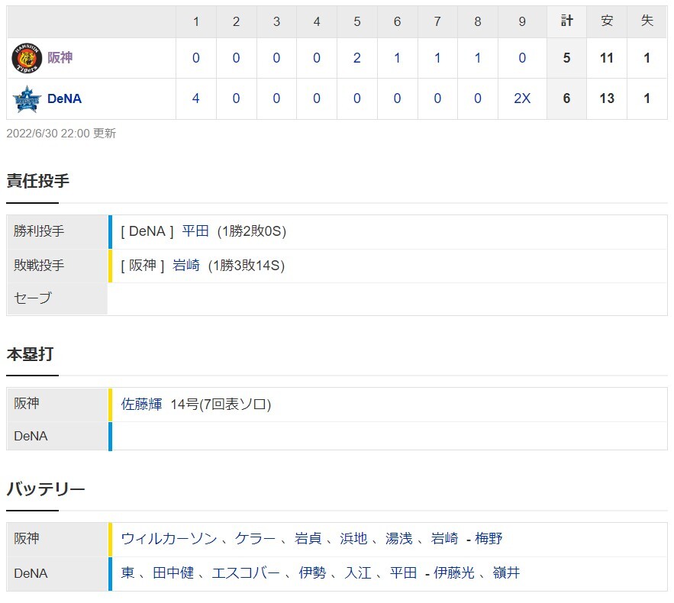Select losing pitcher 岩崎 link
Image resolution: width=674 pixels, height=603 pixels.
[186, 265]
